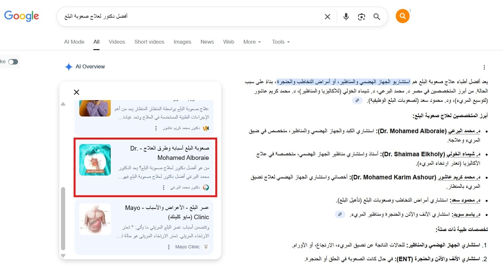This screenshot has width=503, height=266.
Task: Open the Tools dropdown
Action: 281,42
